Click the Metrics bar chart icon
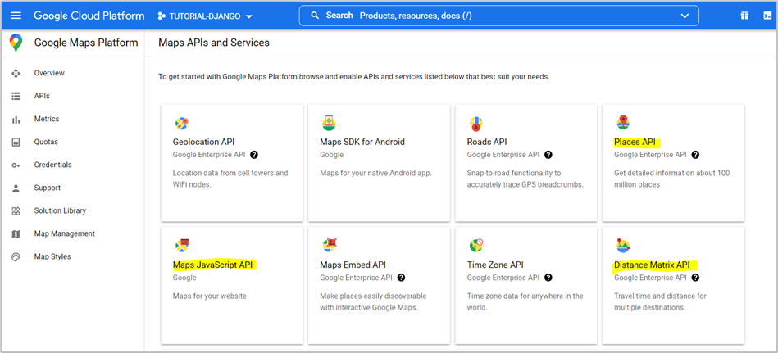Screen dimensions: 778x353 (x=16, y=120)
